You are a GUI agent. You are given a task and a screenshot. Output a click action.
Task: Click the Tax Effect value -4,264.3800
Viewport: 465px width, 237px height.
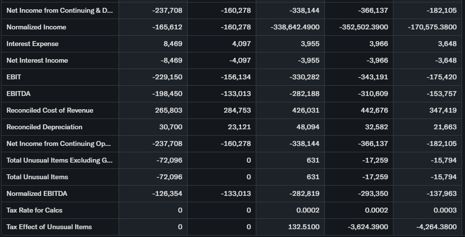(436, 227)
